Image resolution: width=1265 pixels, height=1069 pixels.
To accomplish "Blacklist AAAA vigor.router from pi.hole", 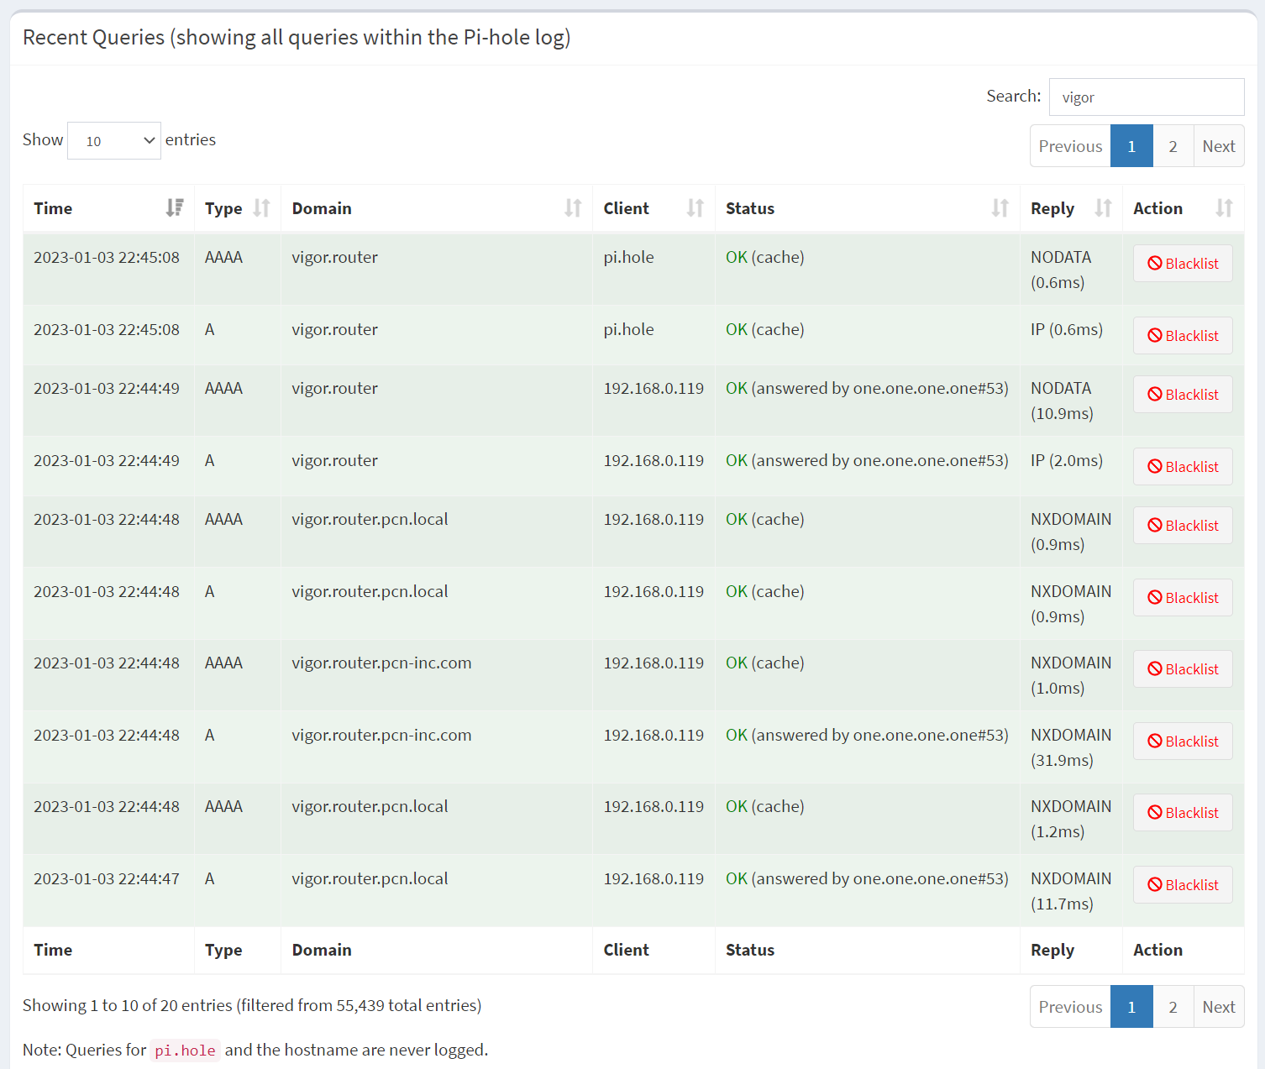I will click(1183, 264).
